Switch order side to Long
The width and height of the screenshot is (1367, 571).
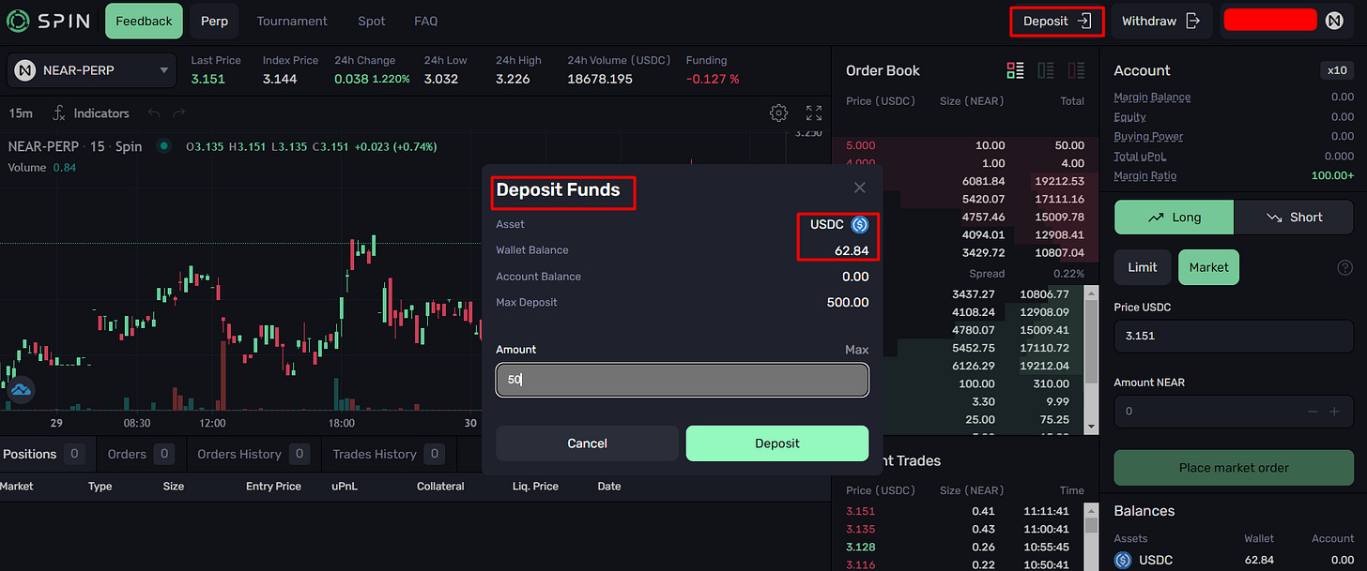(1174, 217)
